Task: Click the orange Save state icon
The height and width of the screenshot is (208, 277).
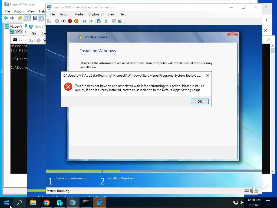Action: coord(76,21)
